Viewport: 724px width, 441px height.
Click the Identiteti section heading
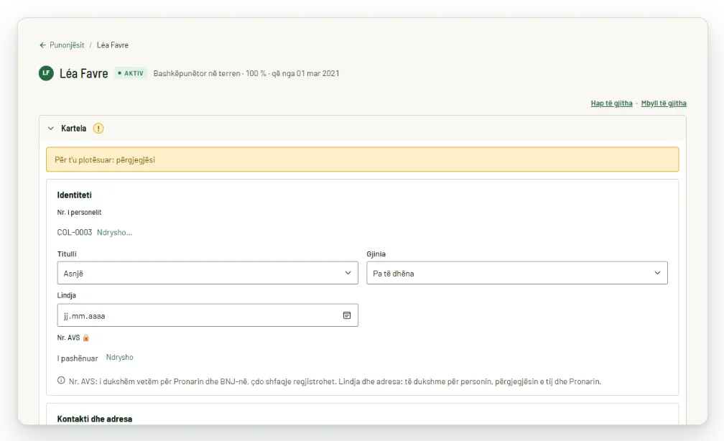click(x=75, y=195)
